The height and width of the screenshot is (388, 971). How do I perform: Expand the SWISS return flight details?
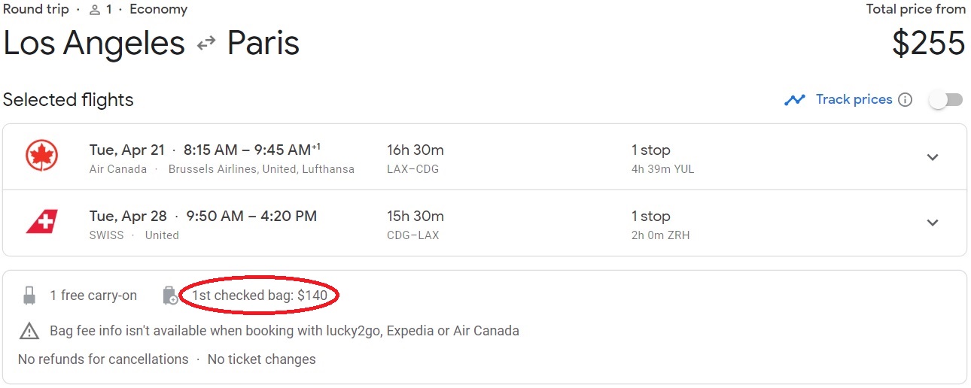point(933,223)
